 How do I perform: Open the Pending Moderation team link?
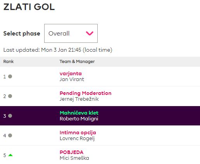tap(85, 93)
